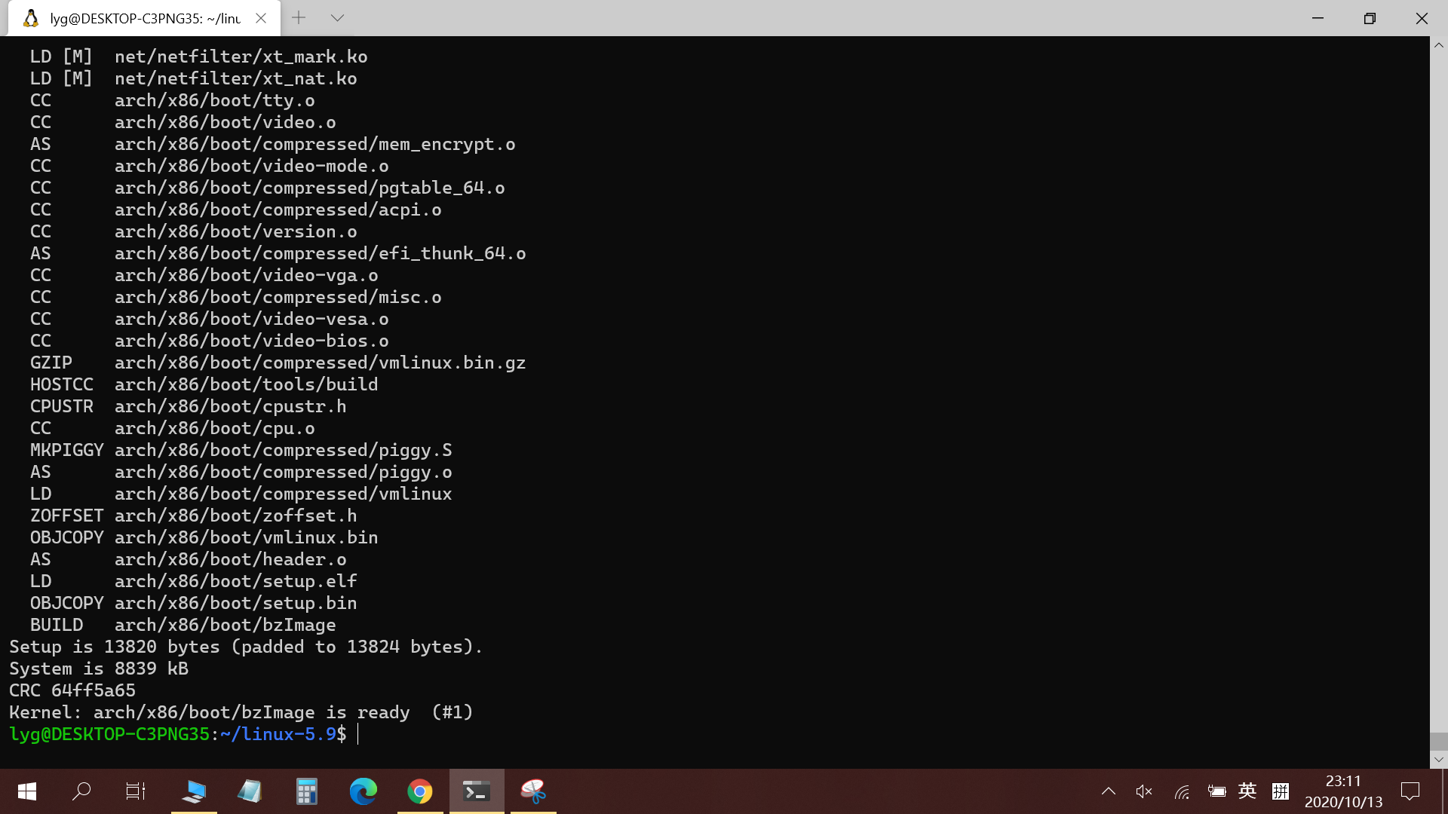Show hidden system tray icons
The image size is (1448, 814).
point(1109,791)
